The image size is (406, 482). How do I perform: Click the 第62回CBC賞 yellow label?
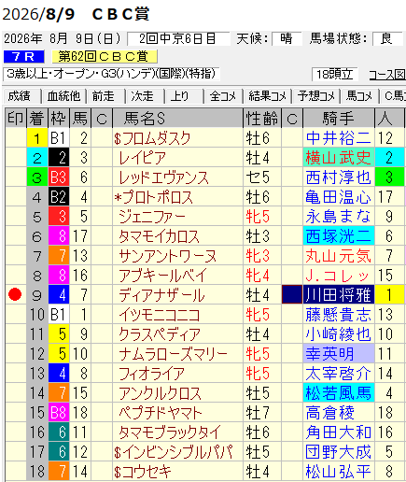[x=105, y=57]
